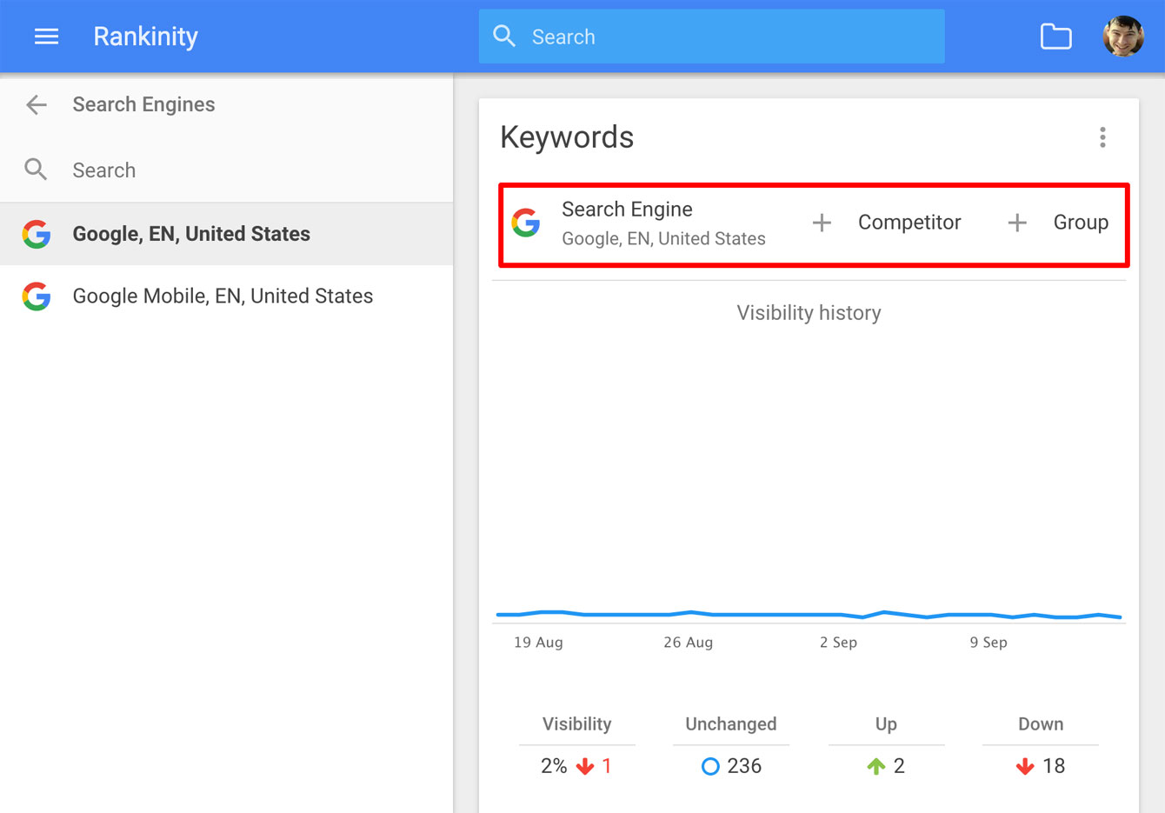Click the plus icon next to Group

(1017, 223)
